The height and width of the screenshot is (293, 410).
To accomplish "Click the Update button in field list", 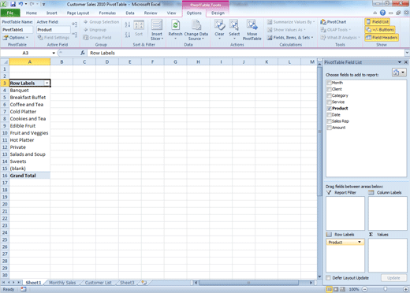I will pyautogui.click(x=393, y=278).
